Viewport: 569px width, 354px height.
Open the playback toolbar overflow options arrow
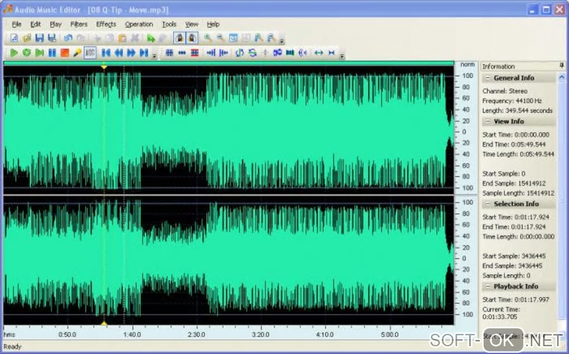pos(154,56)
